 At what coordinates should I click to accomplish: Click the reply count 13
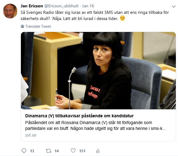[32, 151]
